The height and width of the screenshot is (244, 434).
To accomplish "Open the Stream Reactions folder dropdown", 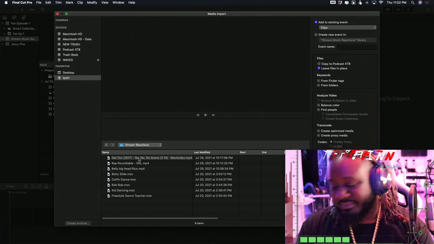I will [x=140, y=145].
